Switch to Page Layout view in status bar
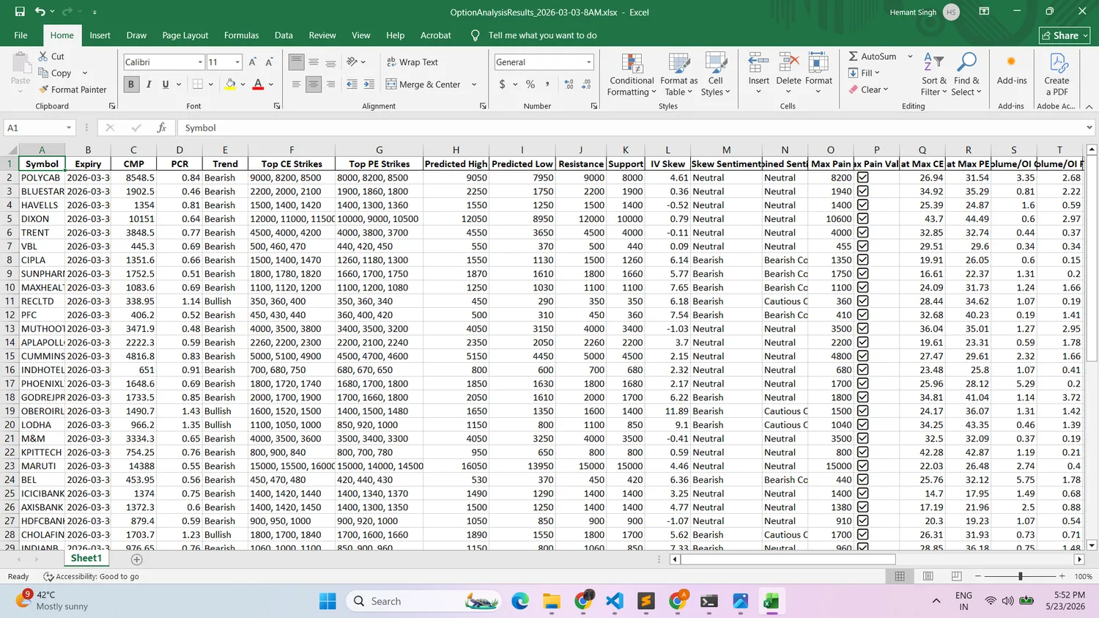1099x618 pixels. (x=928, y=576)
